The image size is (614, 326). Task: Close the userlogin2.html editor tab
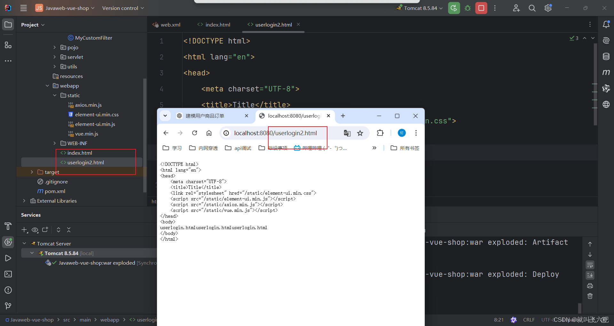point(298,24)
